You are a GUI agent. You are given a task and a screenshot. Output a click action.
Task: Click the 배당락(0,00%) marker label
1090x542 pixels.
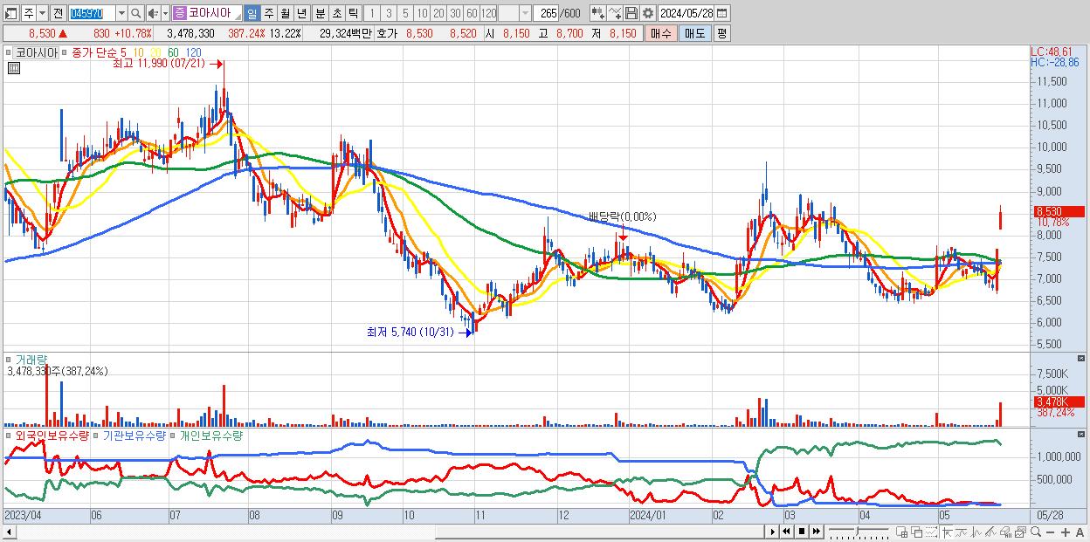point(622,216)
